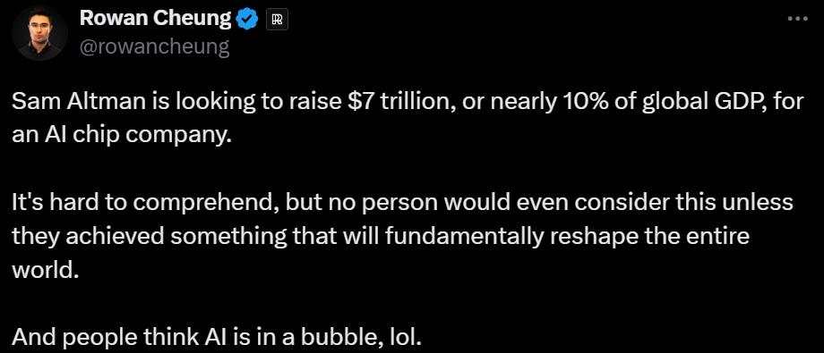This screenshot has height=353, width=824.
Task: Click the square affiliate badge beside the name
Action: (x=278, y=20)
